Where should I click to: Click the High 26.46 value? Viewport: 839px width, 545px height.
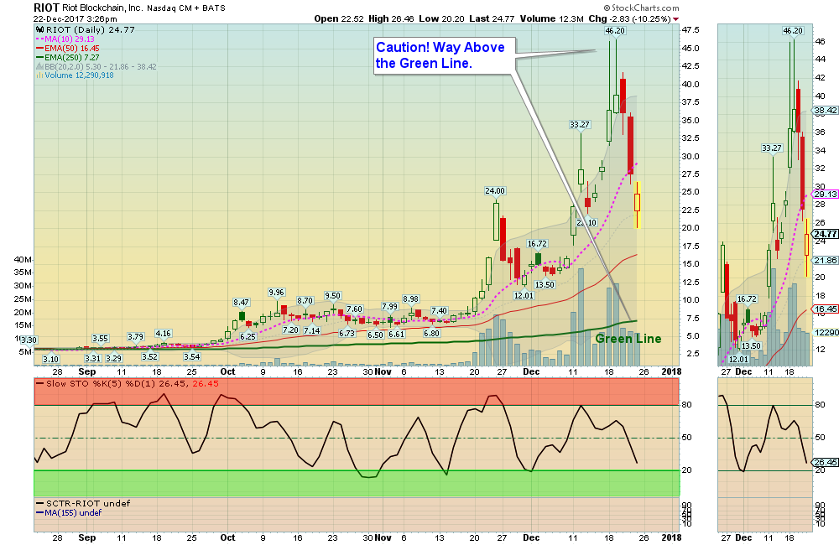pyautogui.click(x=391, y=18)
